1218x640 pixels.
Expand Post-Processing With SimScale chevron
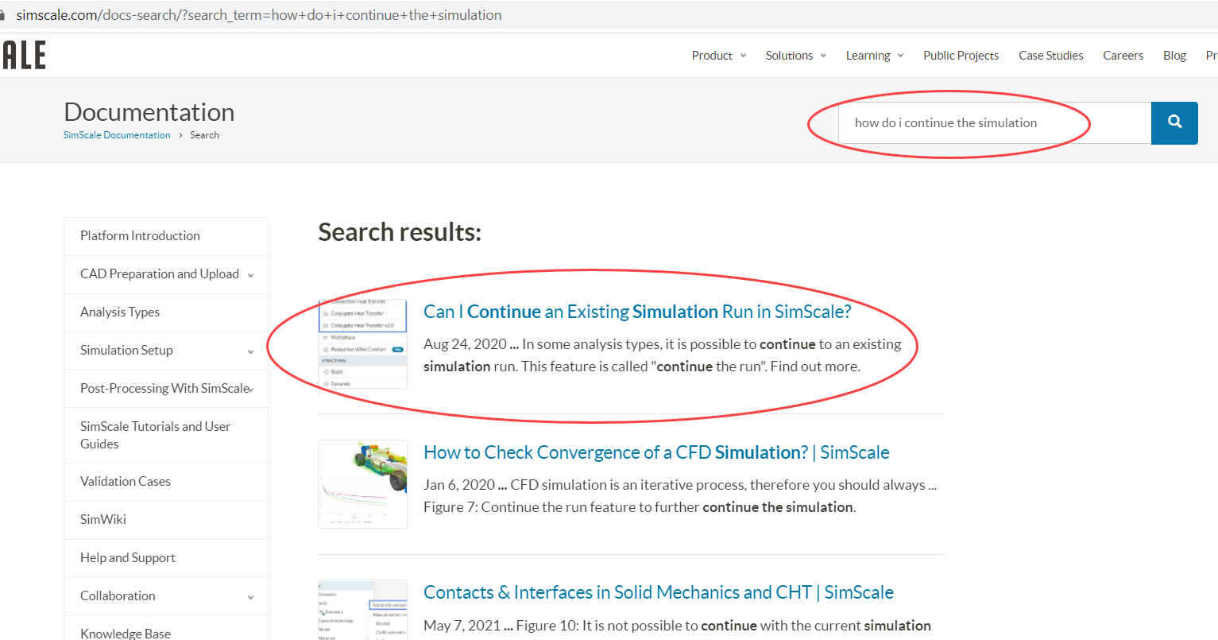252,390
